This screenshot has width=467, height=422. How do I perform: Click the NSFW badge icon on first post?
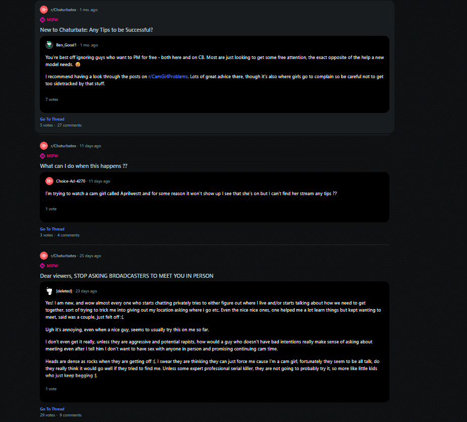point(43,20)
